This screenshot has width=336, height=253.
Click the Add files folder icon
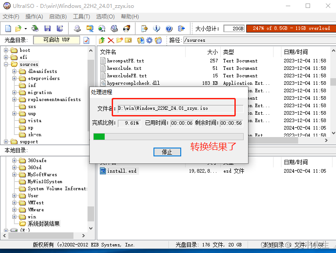pyautogui.click(x=158, y=40)
